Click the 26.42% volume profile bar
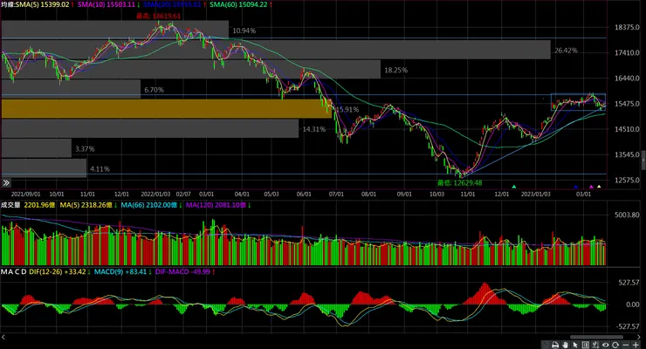 tap(276, 50)
